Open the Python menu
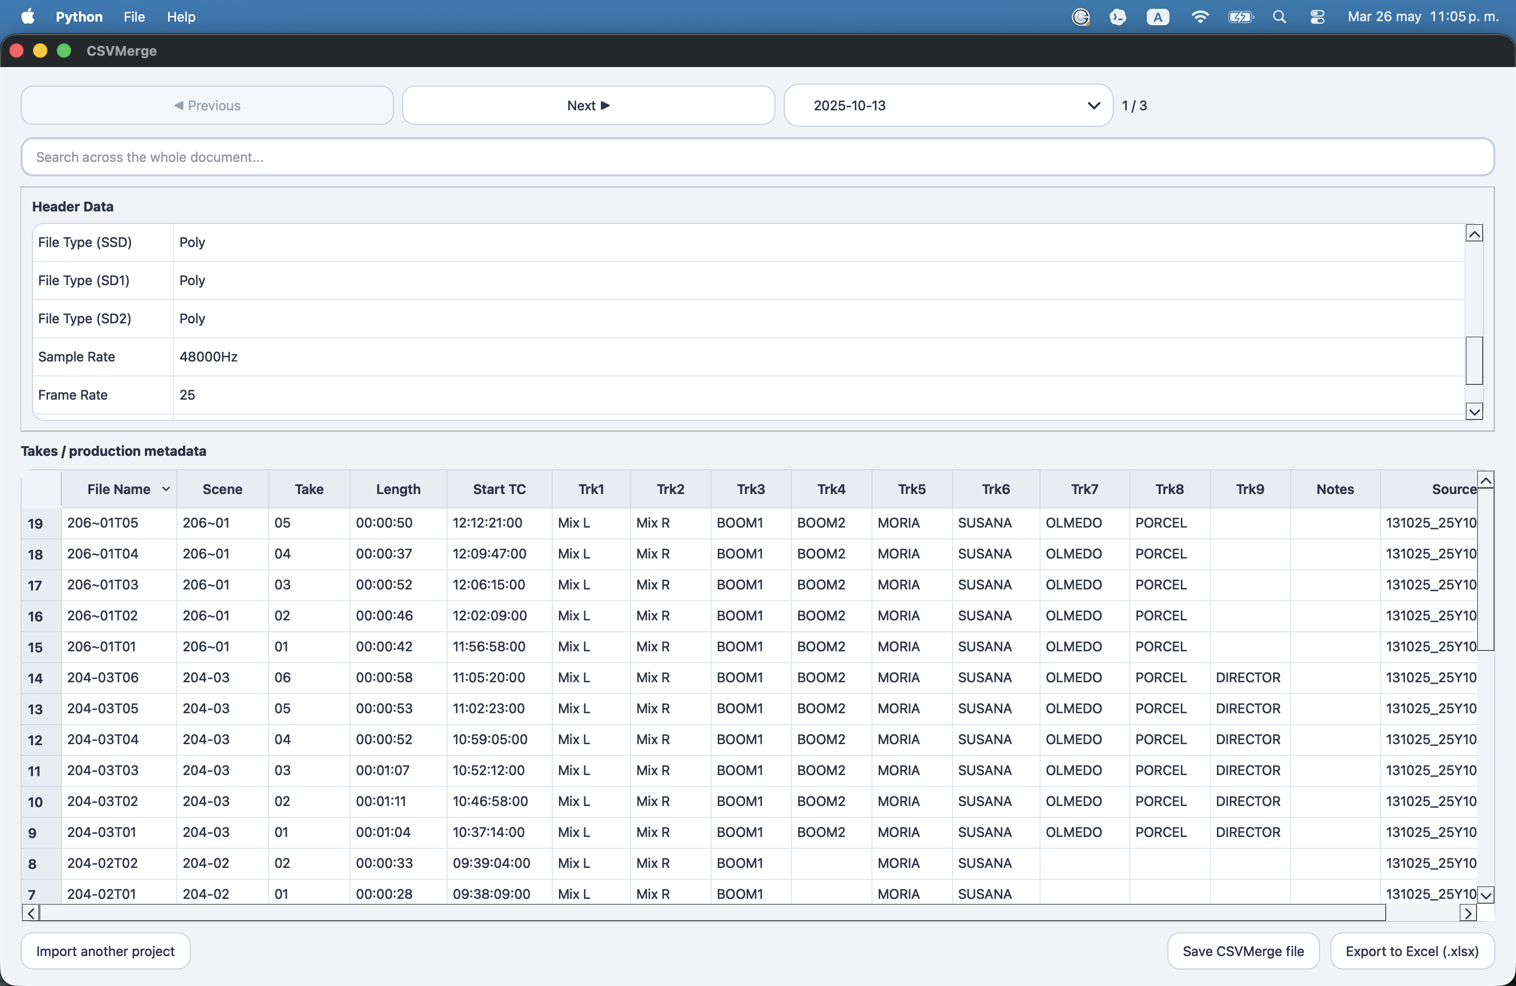The image size is (1516, 986). point(79,17)
